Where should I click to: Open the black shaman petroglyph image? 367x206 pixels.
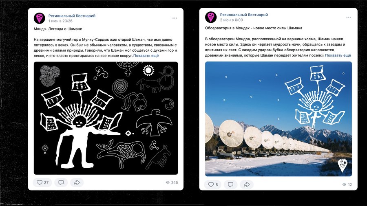click(x=106, y=118)
